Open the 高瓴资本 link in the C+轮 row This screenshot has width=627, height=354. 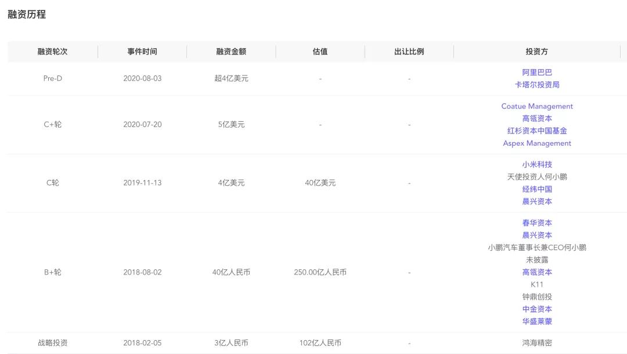[x=537, y=118]
